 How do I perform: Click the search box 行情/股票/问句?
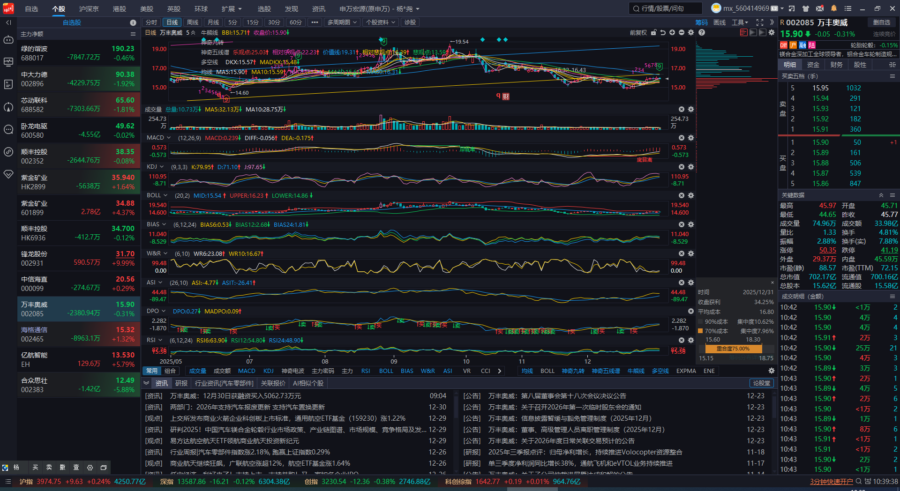666,8
